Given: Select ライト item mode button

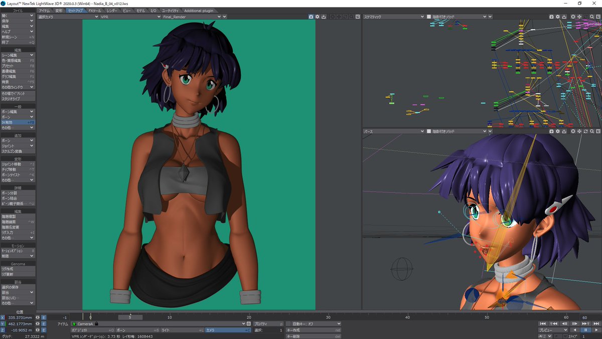Looking at the screenshot, I should [x=182, y=330].
